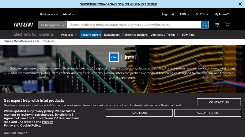Expand Verticals & Trends menu
This screenshot has height=137, width=245.
(164, 35)
